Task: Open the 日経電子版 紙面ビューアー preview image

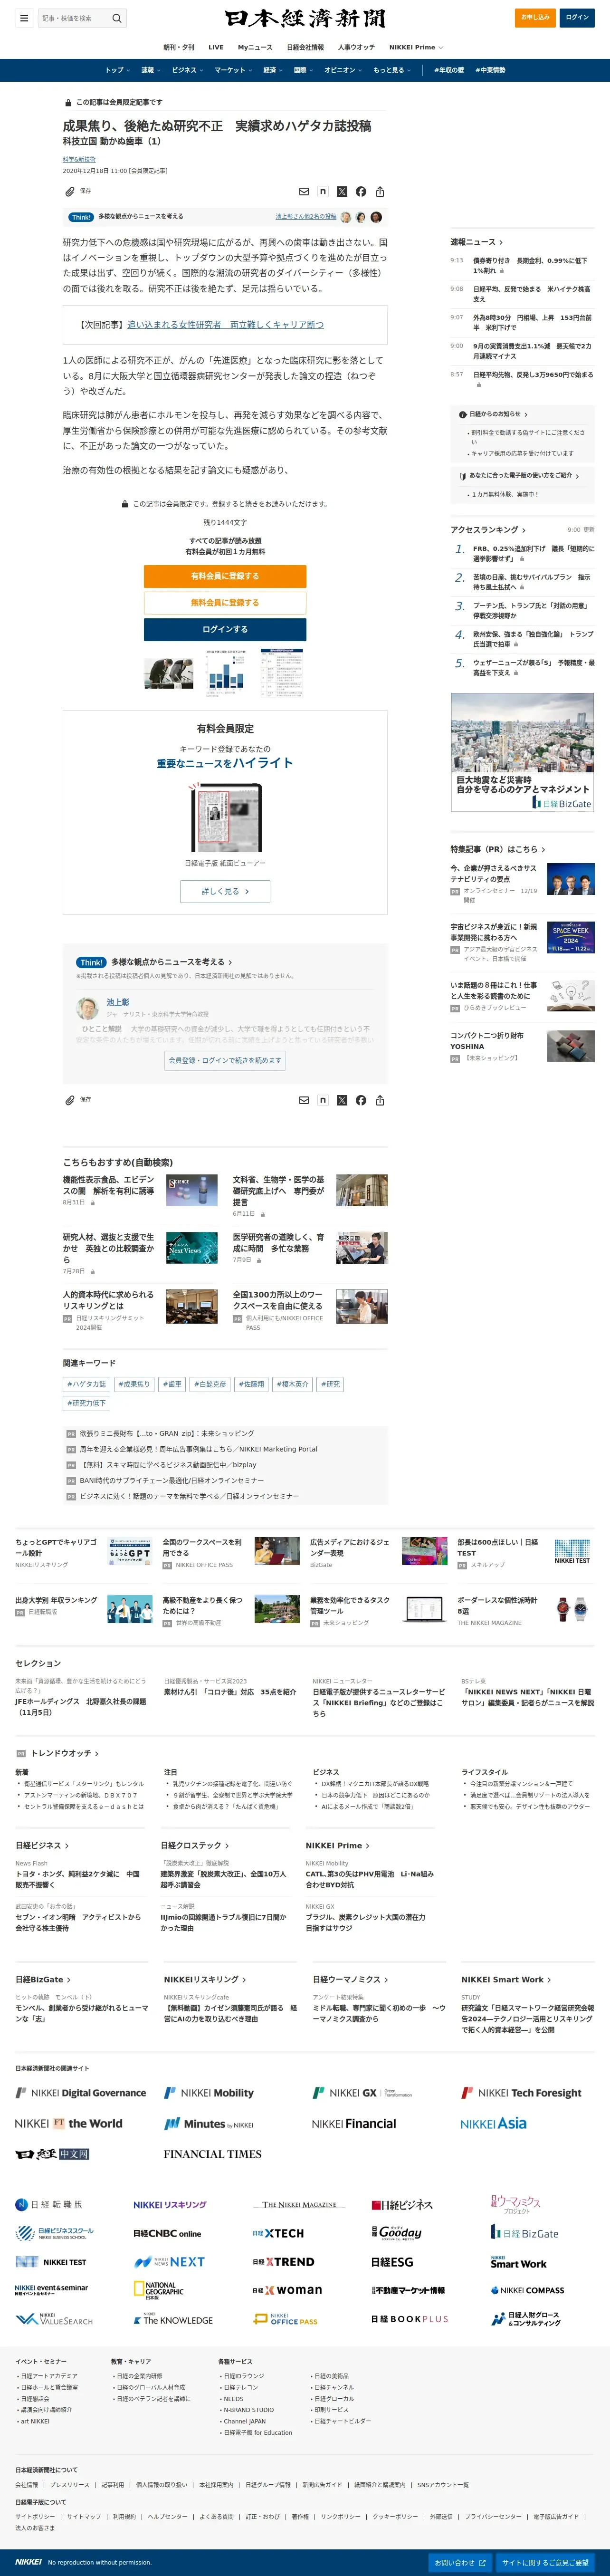Action: tap(225, 818)
